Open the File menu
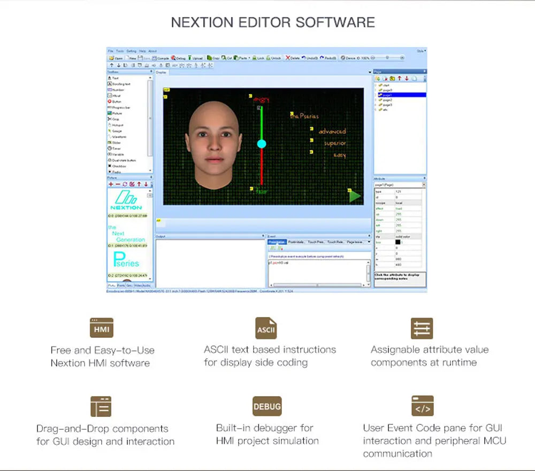 [110, 51]
